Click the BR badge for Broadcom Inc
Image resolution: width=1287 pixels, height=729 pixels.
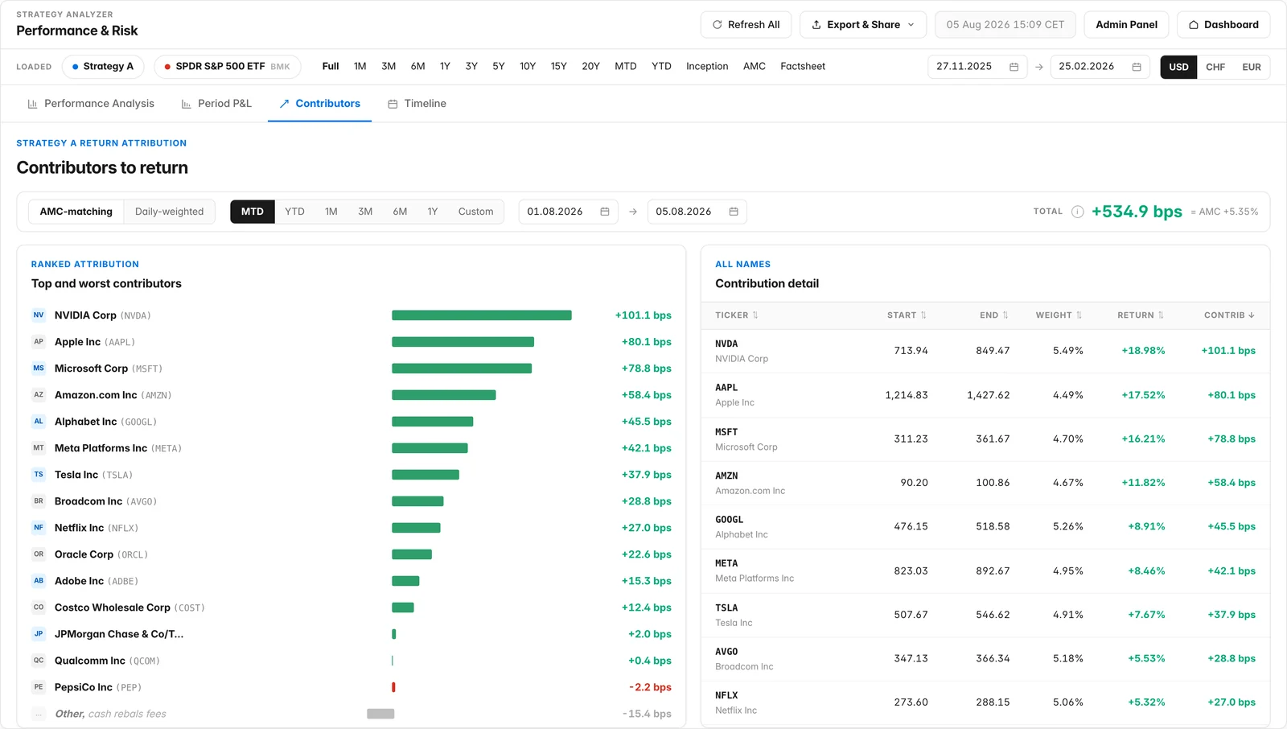[39, 501]
